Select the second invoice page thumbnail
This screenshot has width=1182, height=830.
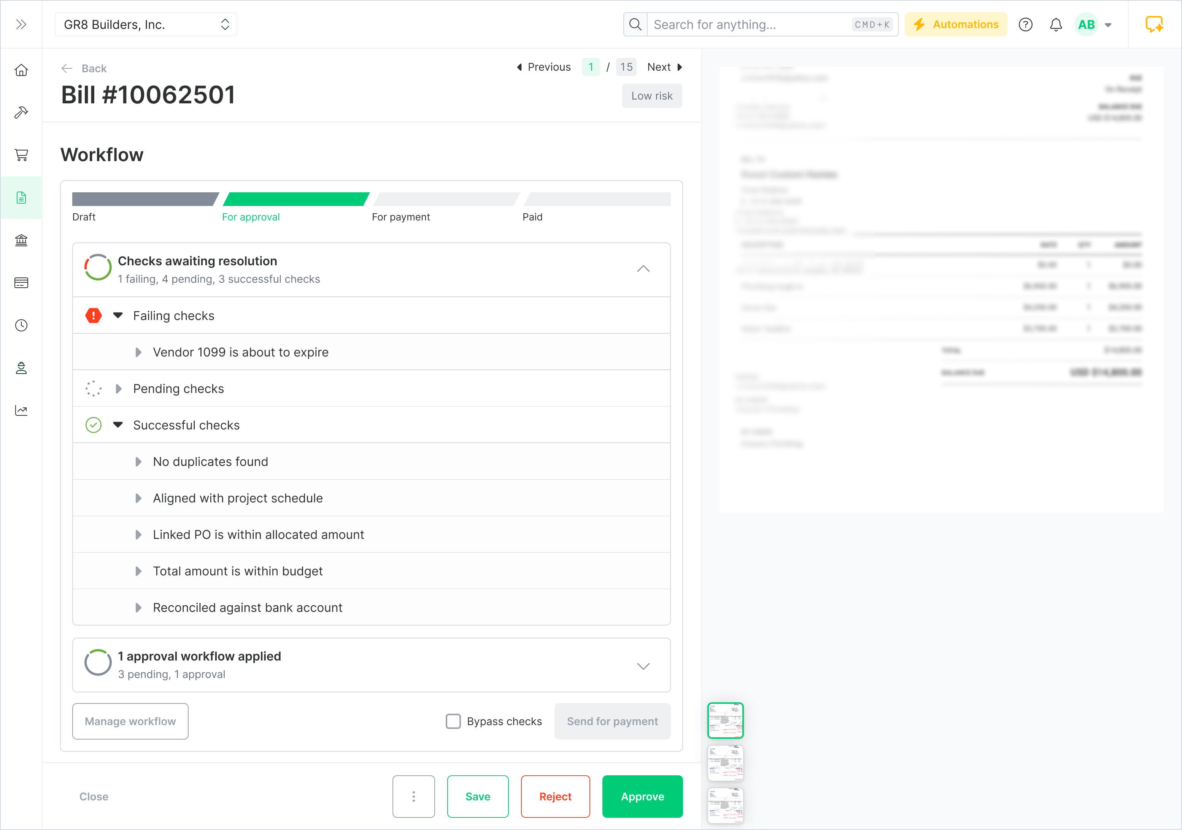(725, 763)
